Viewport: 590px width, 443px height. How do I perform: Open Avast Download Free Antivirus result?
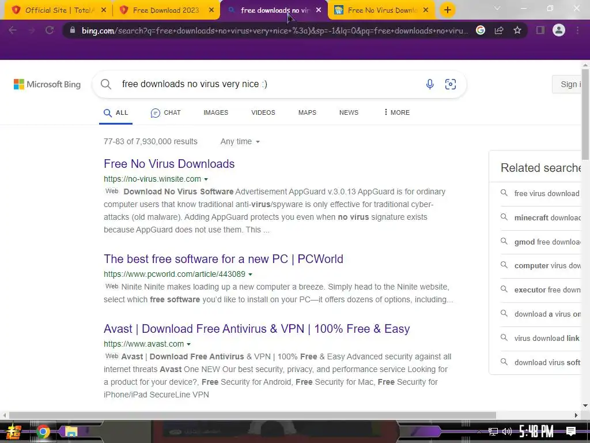pos(256,329)
